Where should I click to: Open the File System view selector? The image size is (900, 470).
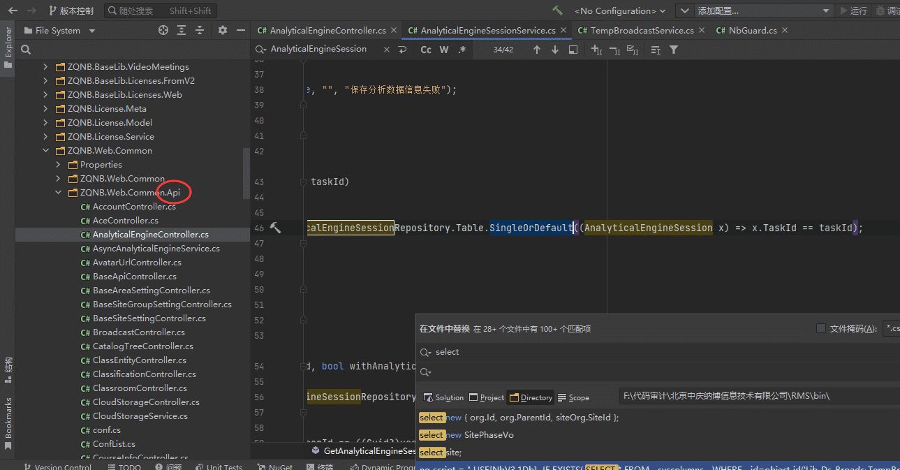[59, 31]
